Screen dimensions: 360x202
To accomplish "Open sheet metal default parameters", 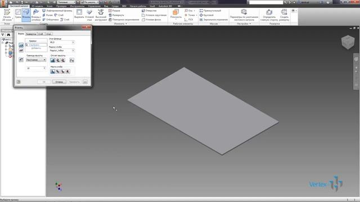I will pyautogui.click(x=244, y=15).
